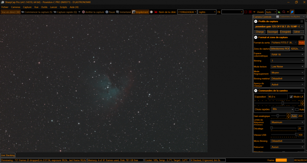Toggle the Mode LX checkbox
307x163 pixels.
(x=291, y=97)
